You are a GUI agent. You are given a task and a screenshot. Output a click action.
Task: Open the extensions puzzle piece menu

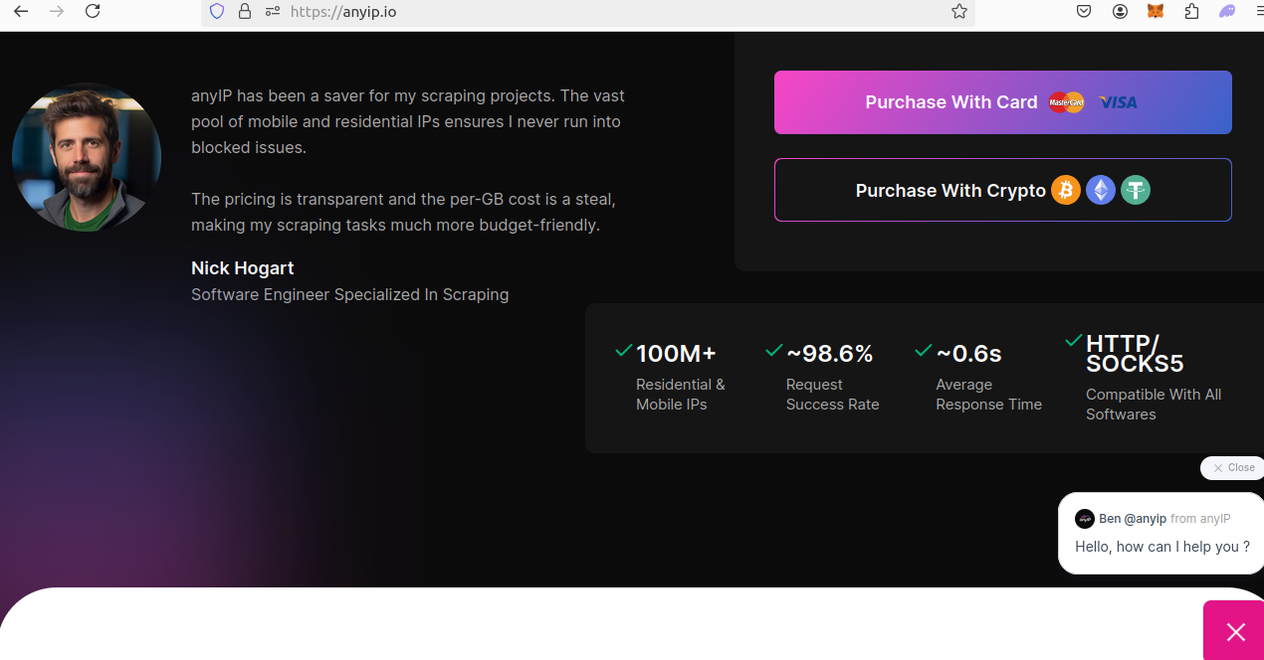[1191, 12]
